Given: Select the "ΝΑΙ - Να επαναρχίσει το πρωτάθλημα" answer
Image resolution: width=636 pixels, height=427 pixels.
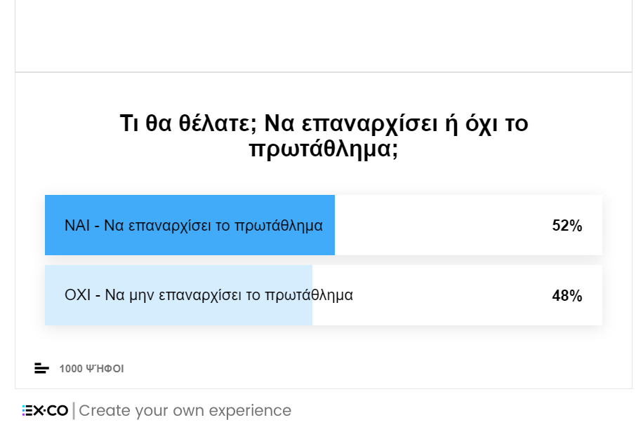Looking at the screenshot, I should coord(193,226).
